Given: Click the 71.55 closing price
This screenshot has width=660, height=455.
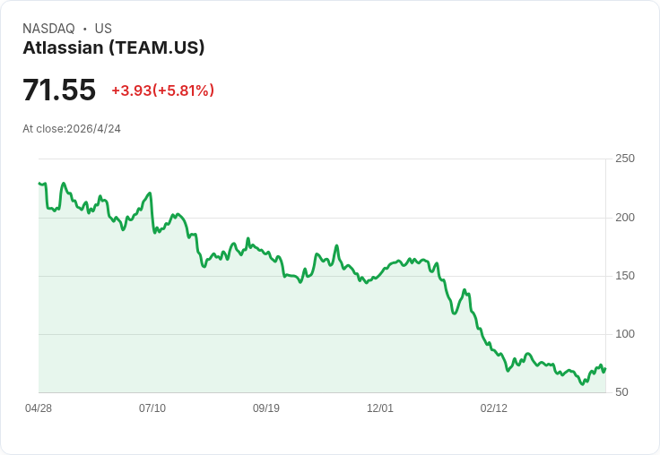Looking at the screenshot, I should [59, 90].
